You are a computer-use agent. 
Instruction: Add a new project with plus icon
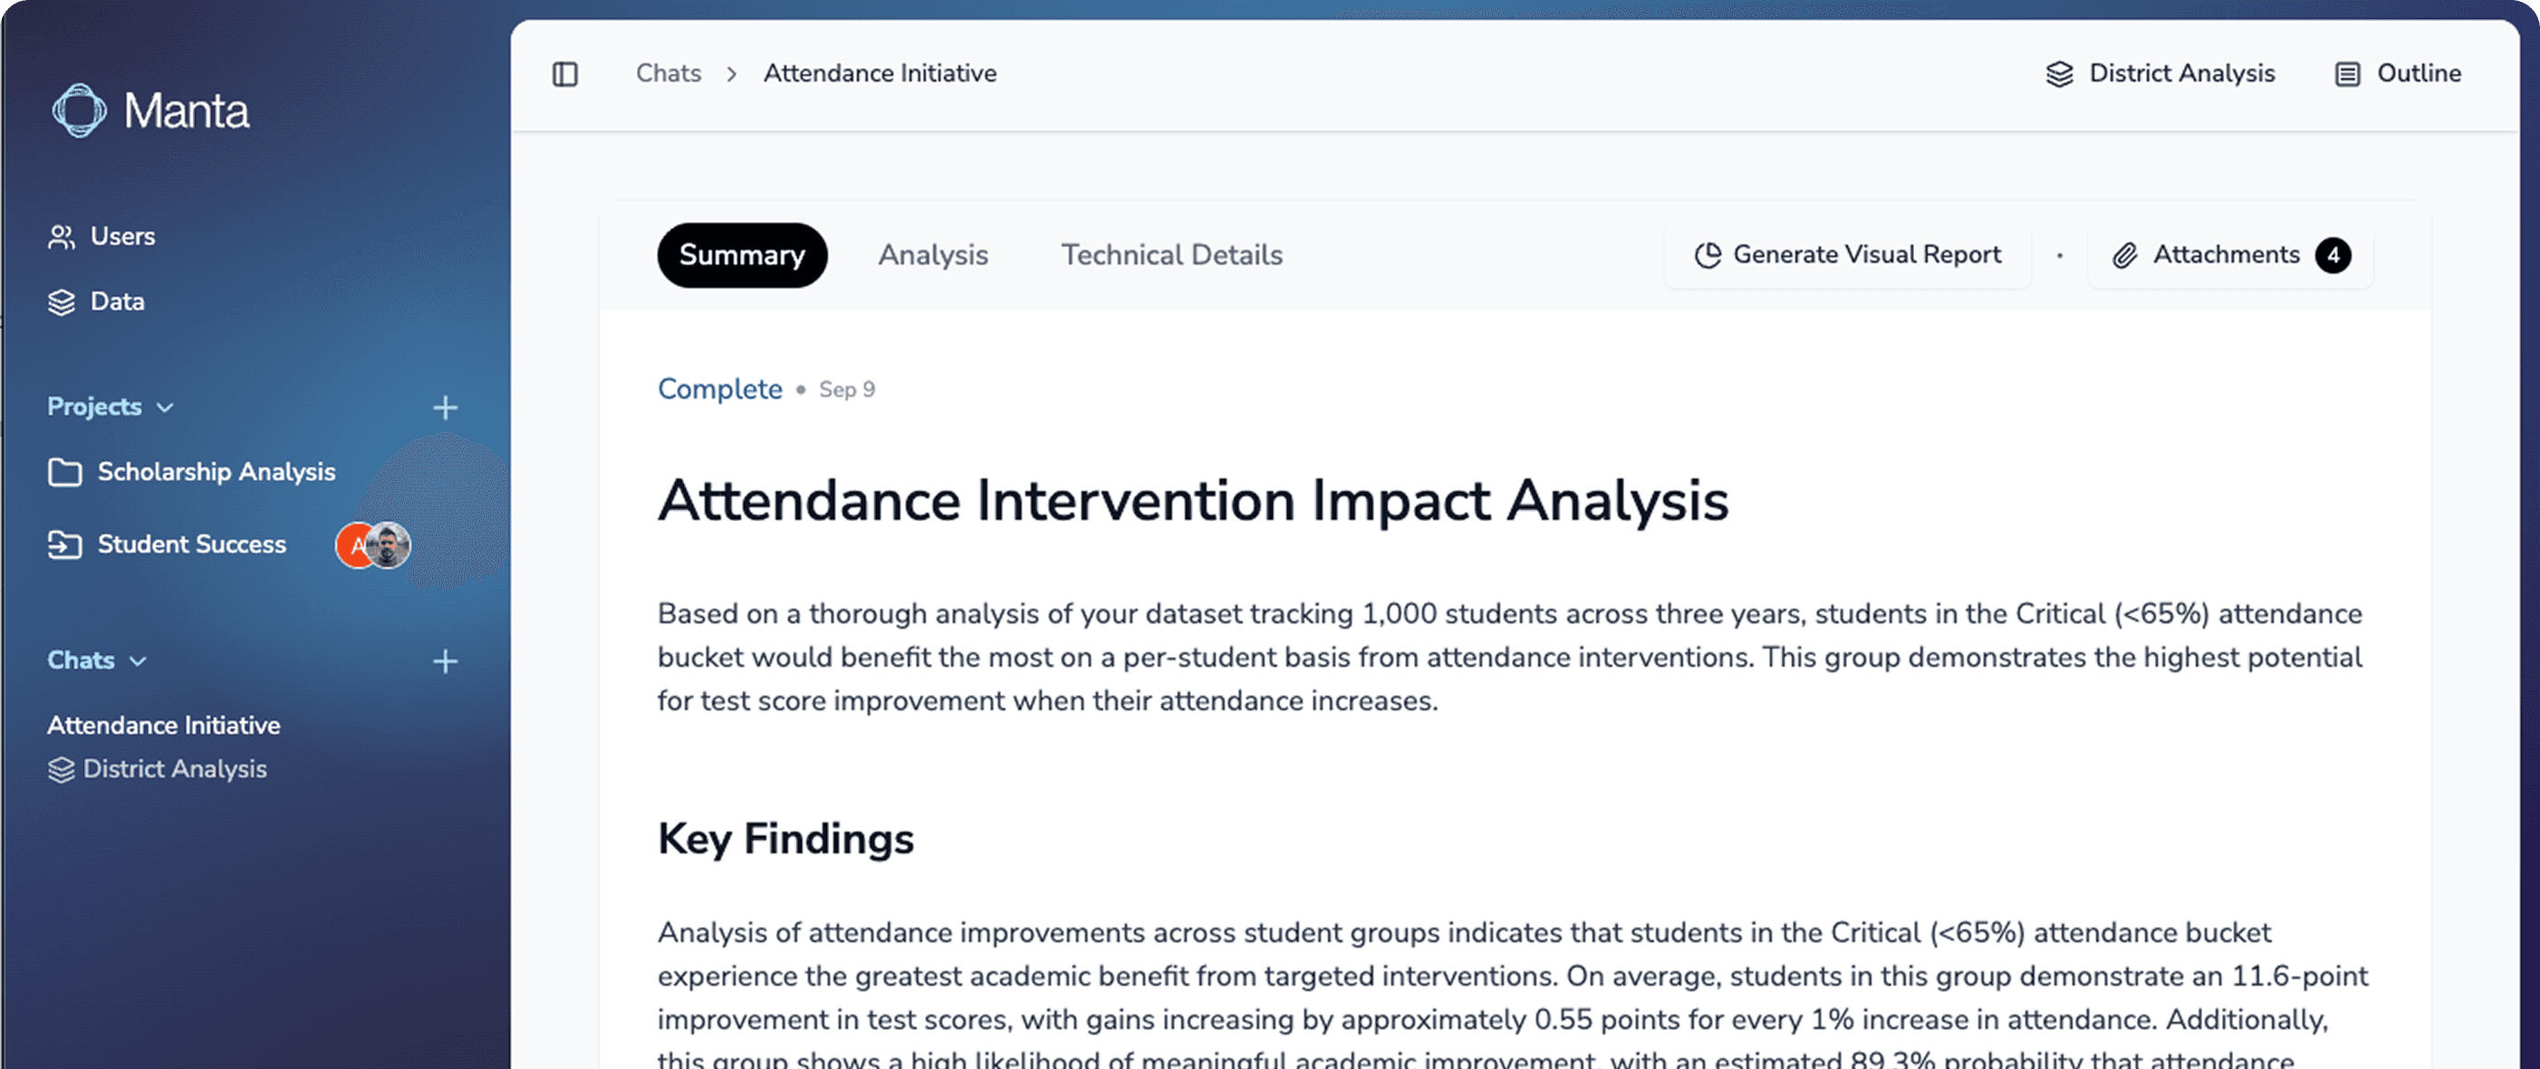coord(446,408)
